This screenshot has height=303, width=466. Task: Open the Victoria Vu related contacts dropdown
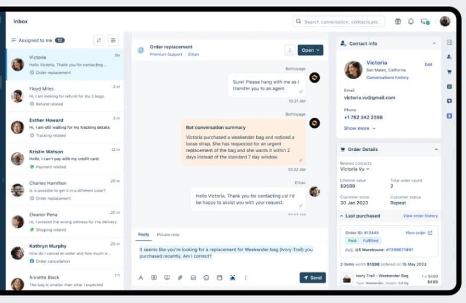[x=355, y=169]
